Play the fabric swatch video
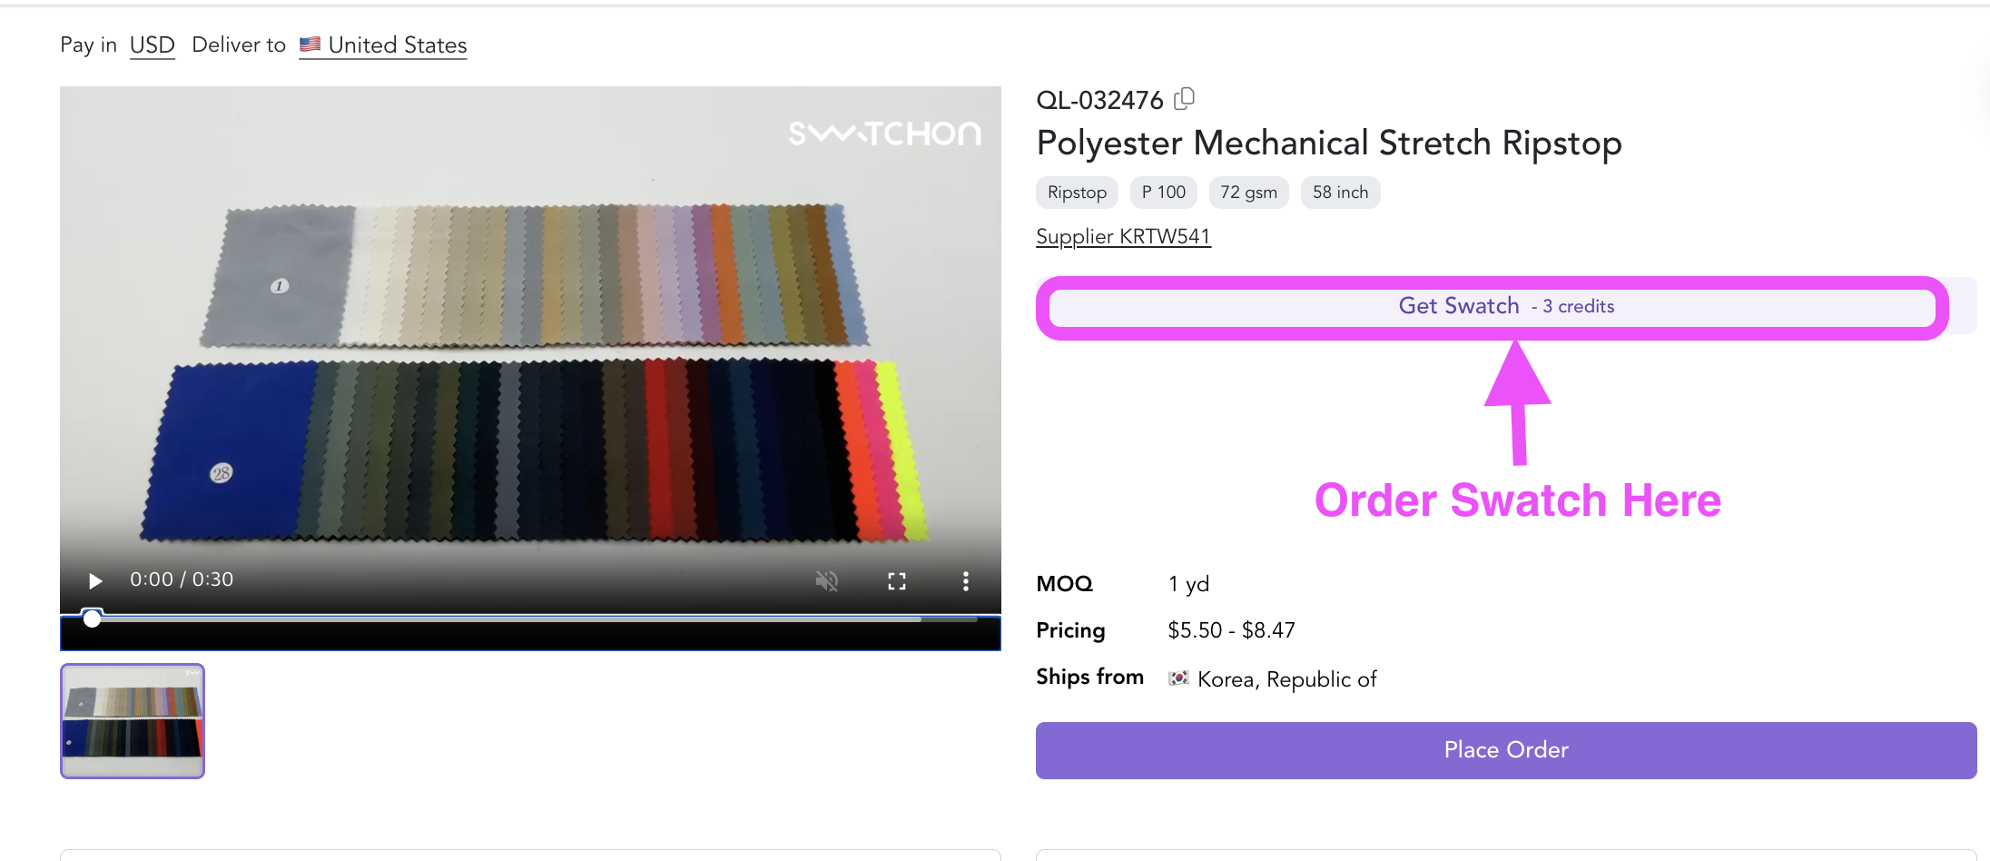 pyautogui.click(x=94, y=580)
